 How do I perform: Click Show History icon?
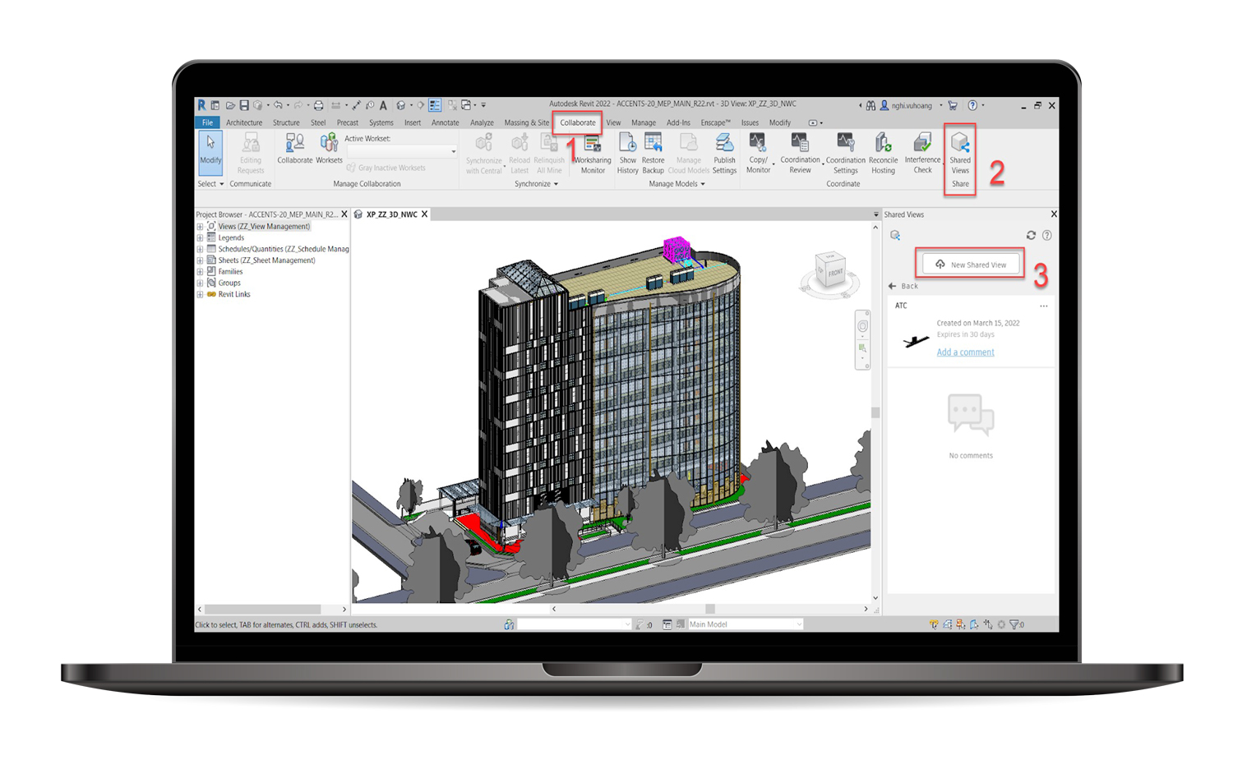[628, 154]
